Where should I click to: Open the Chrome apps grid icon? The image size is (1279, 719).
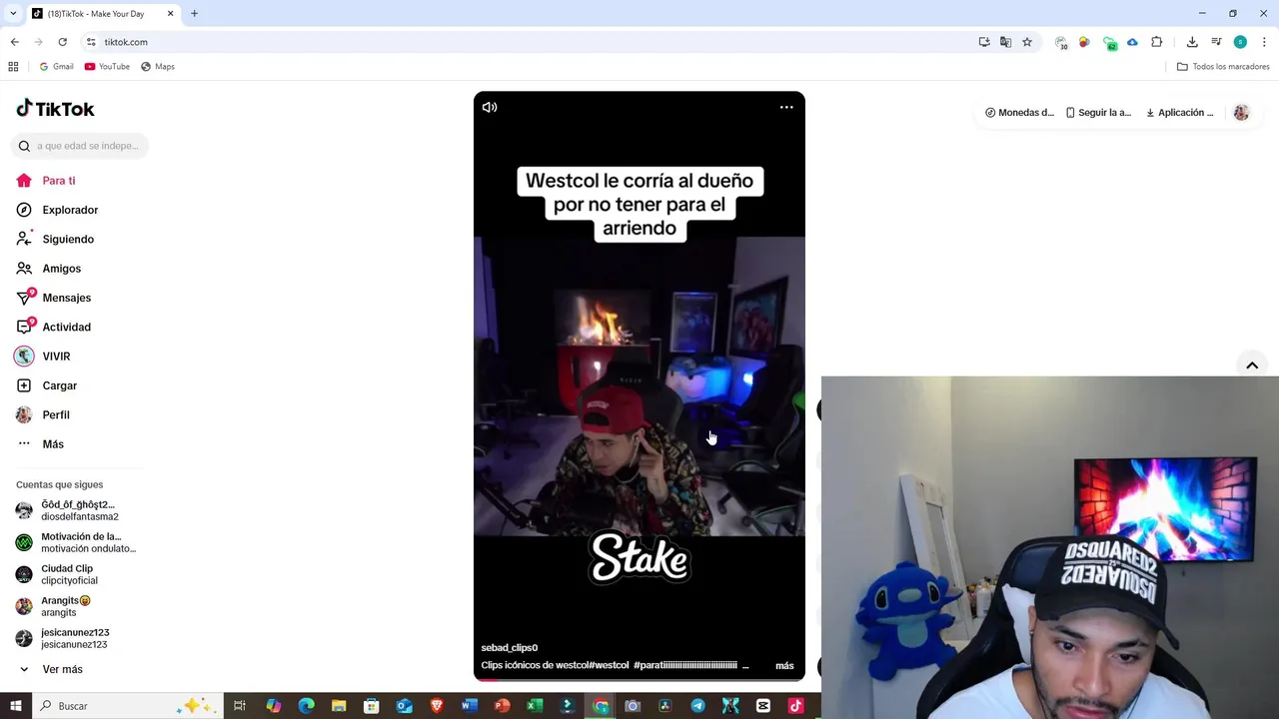[x=13, y=67]
